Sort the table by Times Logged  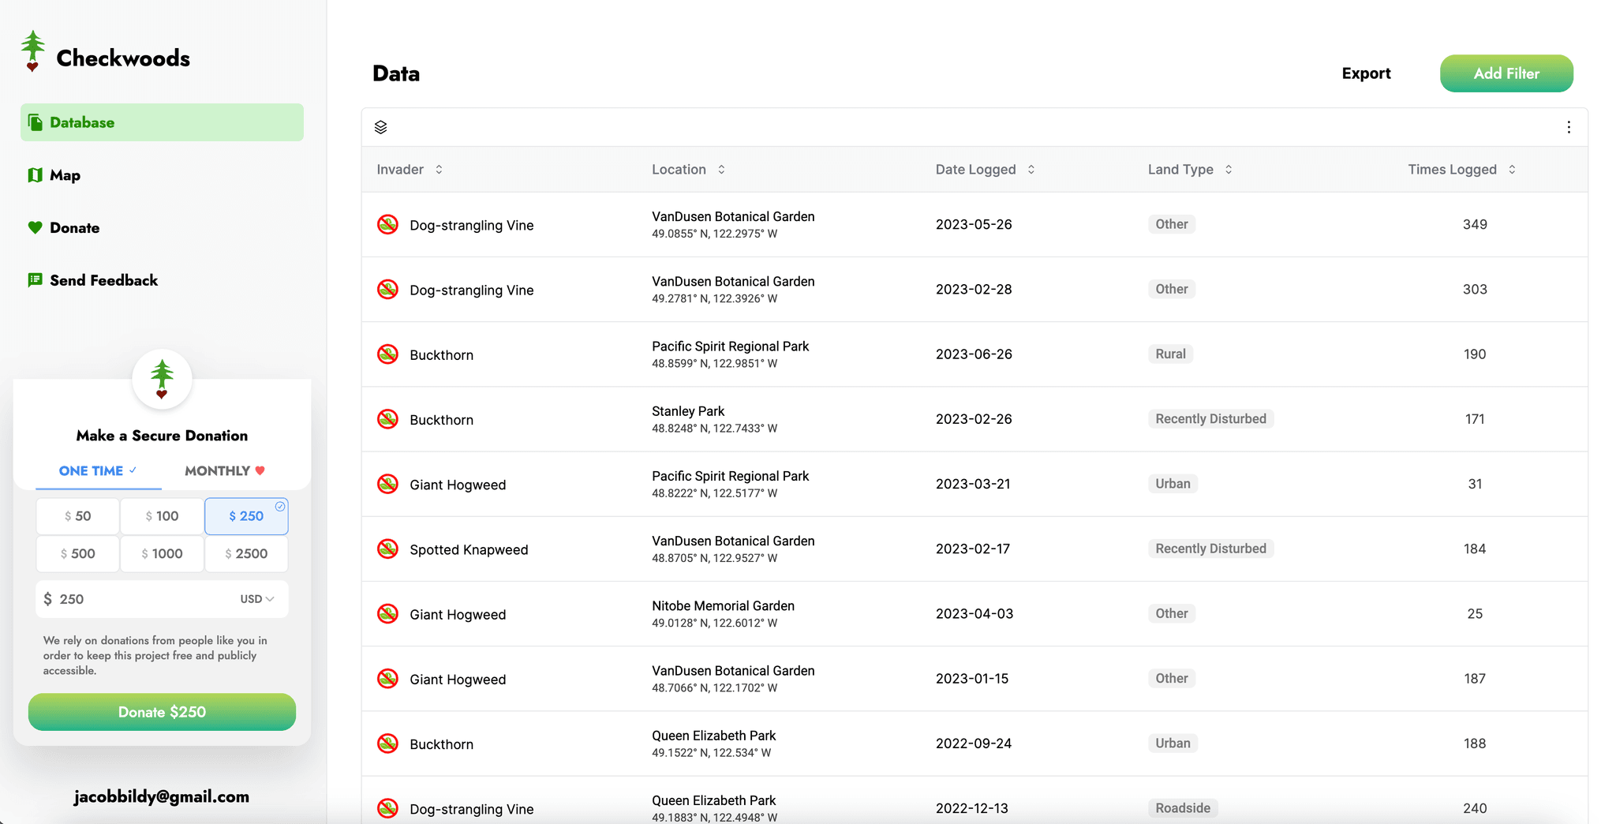click(1513, 169)
